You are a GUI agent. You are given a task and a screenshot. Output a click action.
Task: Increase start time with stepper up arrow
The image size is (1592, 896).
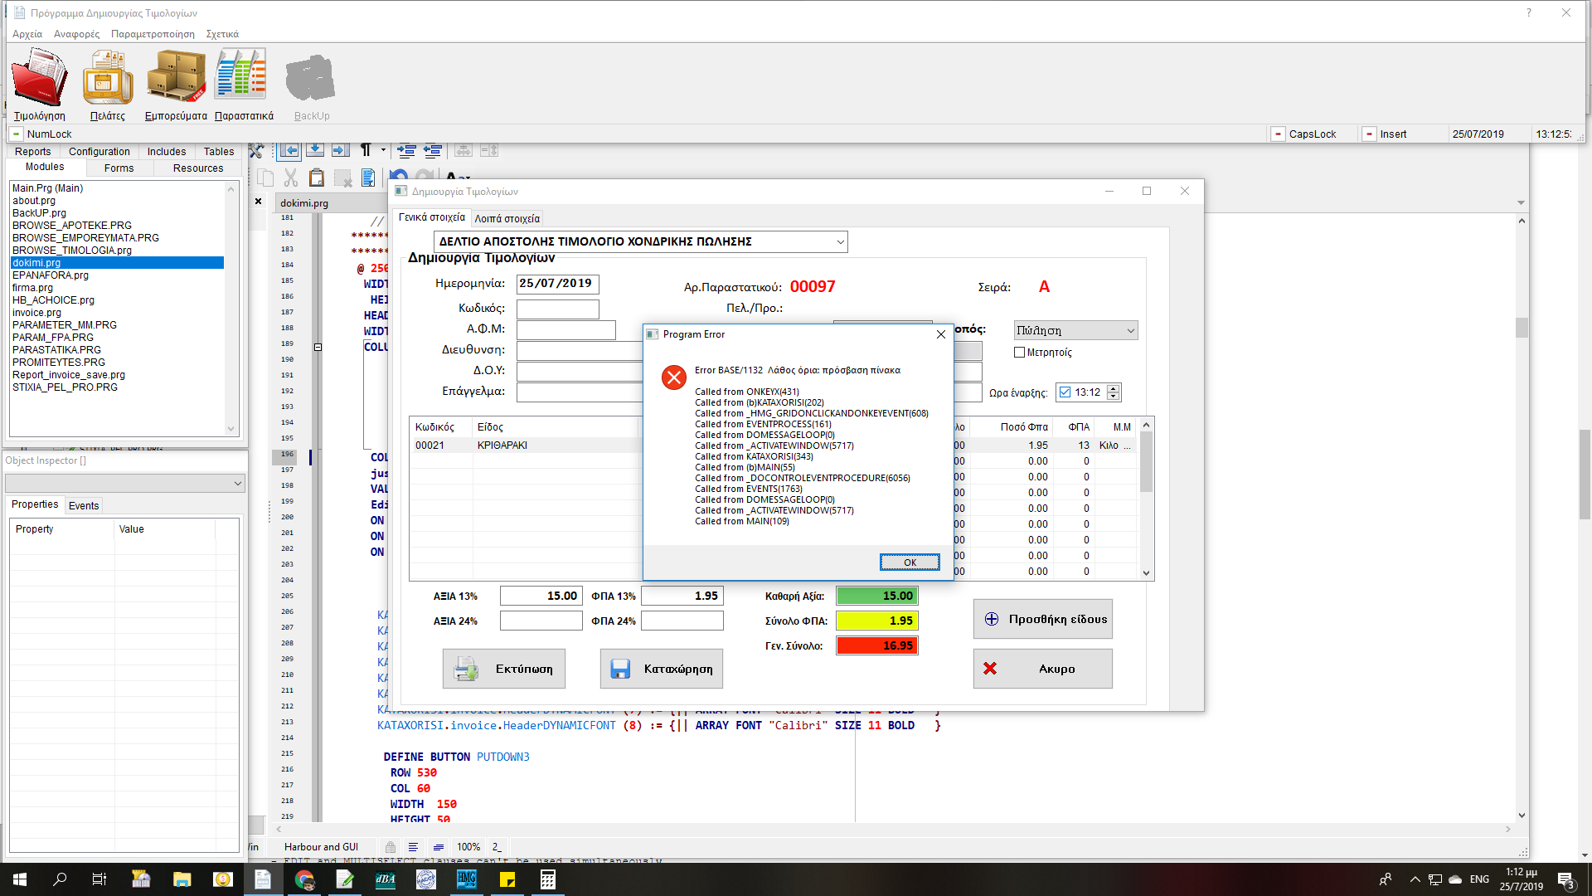pos(1114,388)
